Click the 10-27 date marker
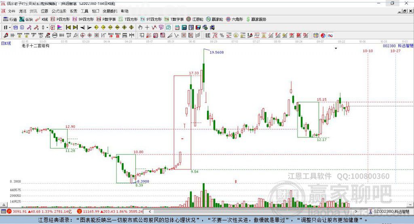The image size is (414, 224). [x=395, y=51]
